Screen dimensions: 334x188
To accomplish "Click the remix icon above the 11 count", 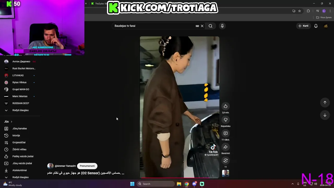I will click(x=225, y=161).
